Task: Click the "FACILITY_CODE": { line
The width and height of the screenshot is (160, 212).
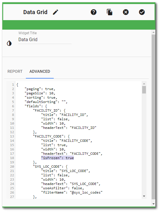Action: click(51, 136)
